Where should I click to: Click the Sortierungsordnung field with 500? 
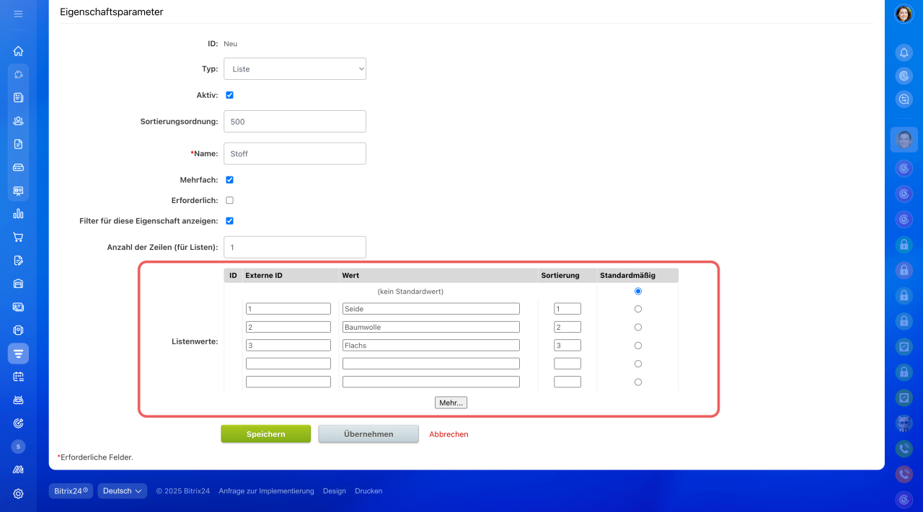[x=295, y=122]
